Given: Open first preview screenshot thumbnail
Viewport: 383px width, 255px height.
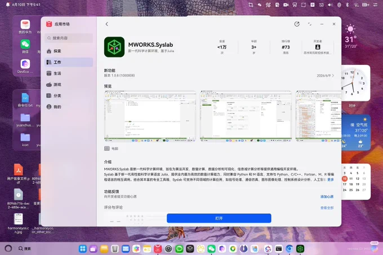Looking at the screenshot, I should pyautogui.click(x=150, y=116).
